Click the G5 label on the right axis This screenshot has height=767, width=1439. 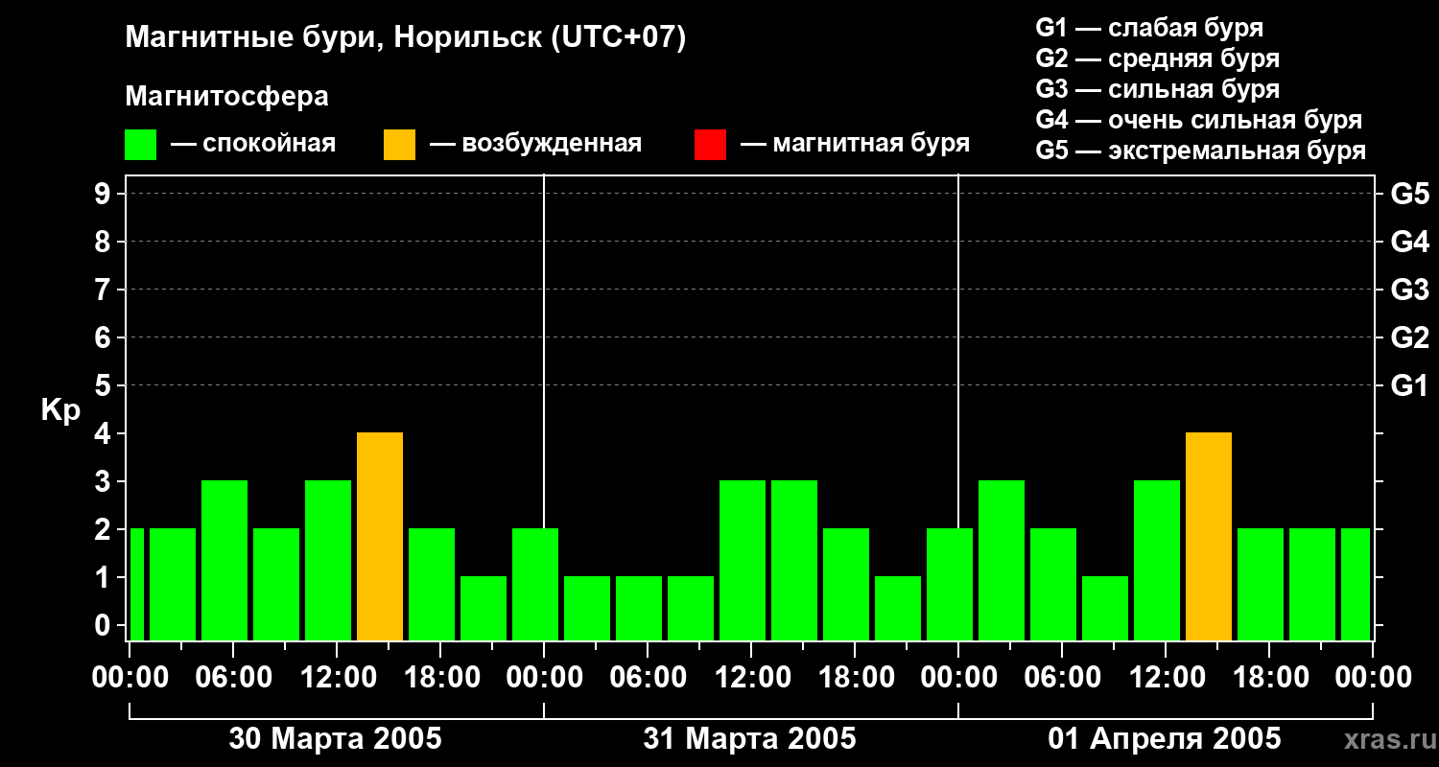1409,194
